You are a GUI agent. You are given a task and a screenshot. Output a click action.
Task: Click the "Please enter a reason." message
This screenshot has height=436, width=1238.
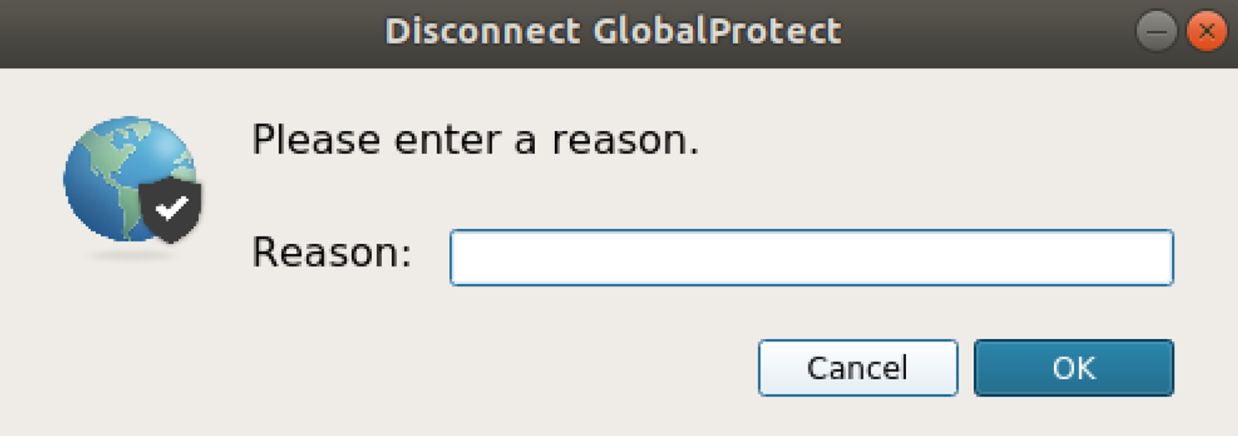[x=475, y=140]
